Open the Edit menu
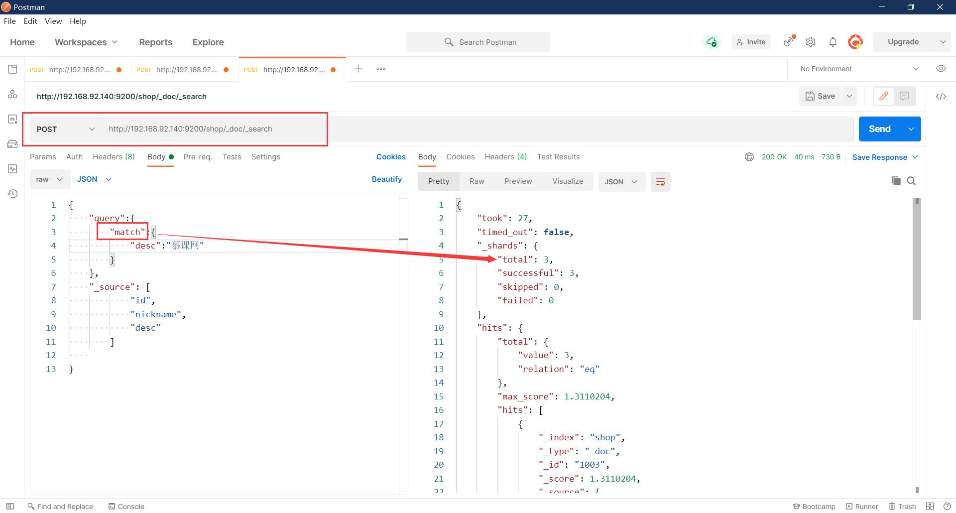 (x=30, y=21)
